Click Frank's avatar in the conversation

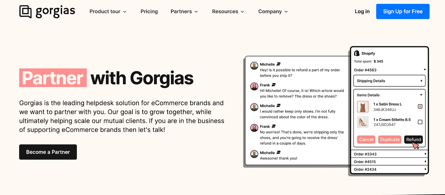(x=254, y=86)
